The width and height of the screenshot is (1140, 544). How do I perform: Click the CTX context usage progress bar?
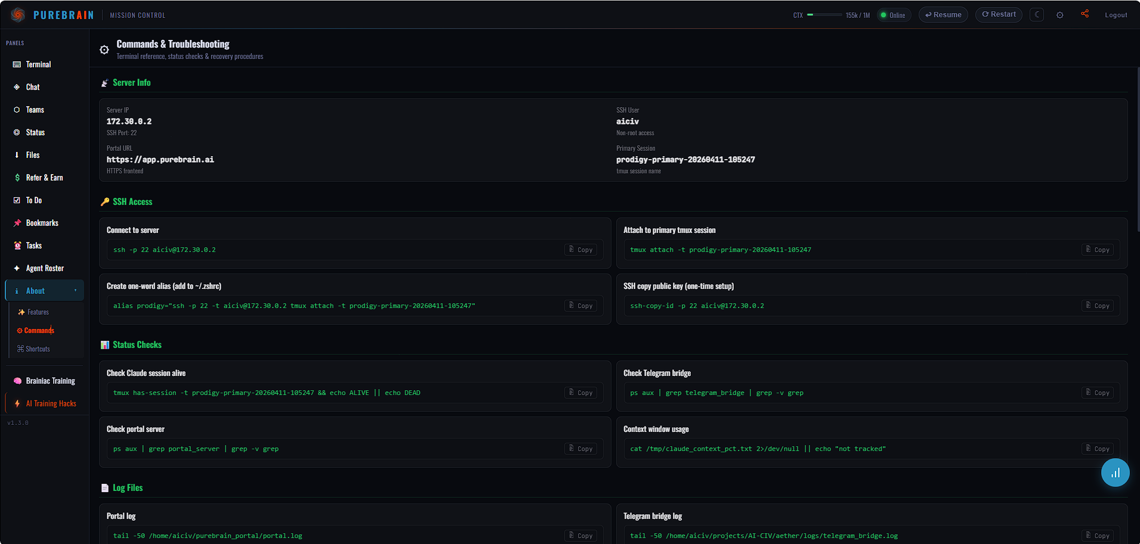824,15
